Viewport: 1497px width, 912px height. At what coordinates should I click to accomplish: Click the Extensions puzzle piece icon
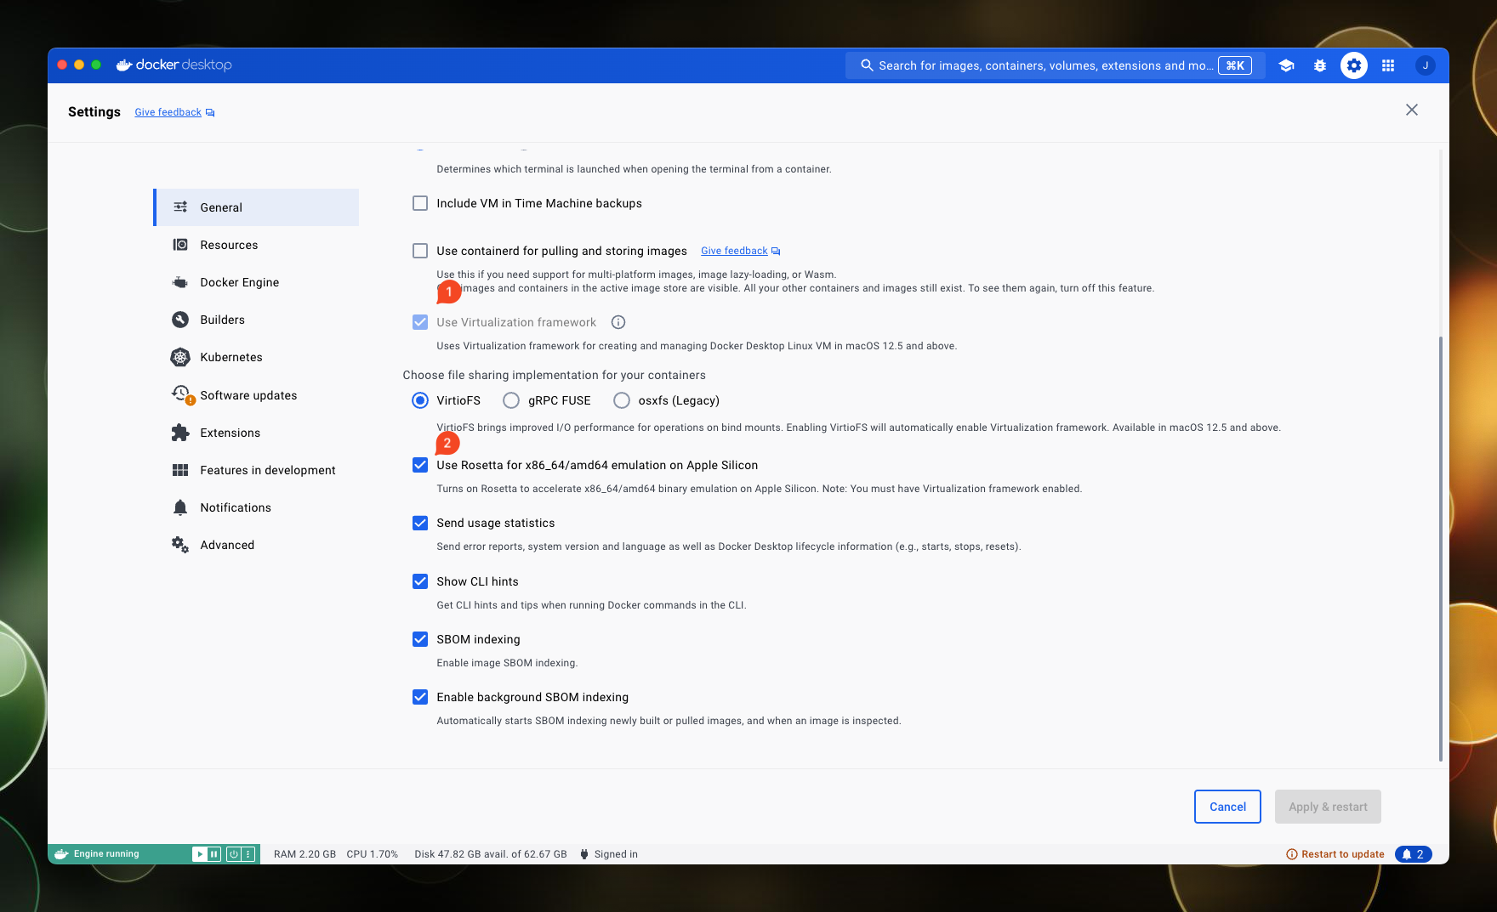coord(180,433)
